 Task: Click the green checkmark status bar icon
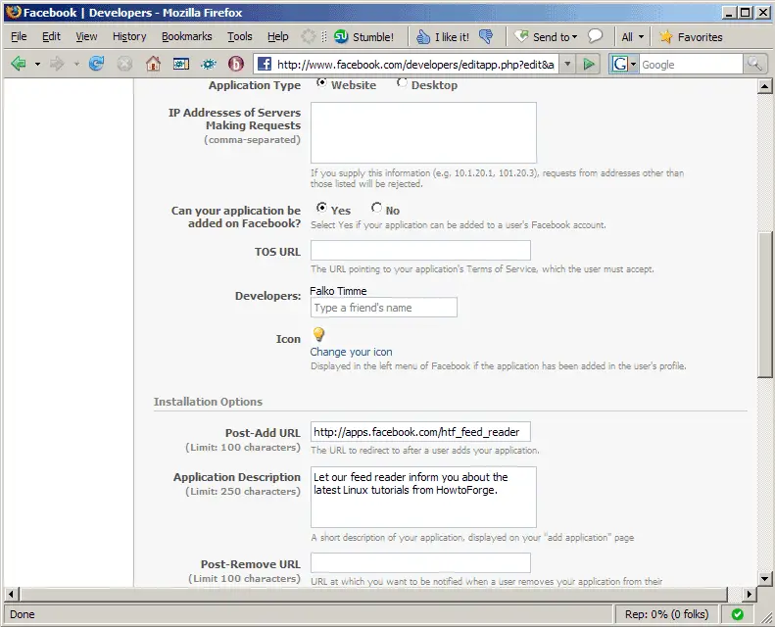738,614
